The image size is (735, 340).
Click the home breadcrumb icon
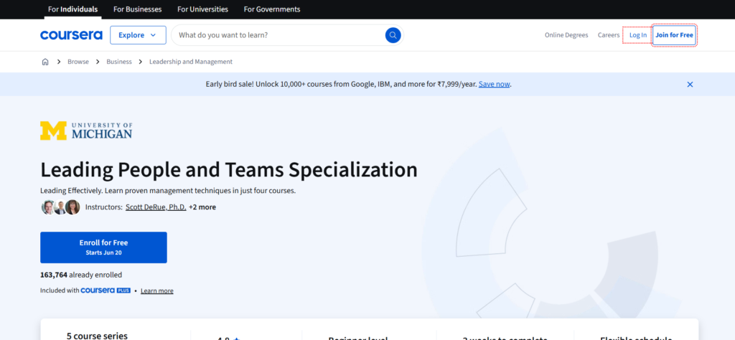click(45, 62)
